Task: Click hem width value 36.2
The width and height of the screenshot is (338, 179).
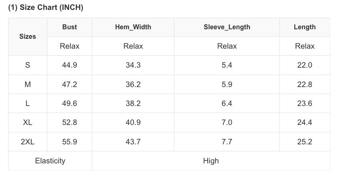Action: click(x=133, y=84)
